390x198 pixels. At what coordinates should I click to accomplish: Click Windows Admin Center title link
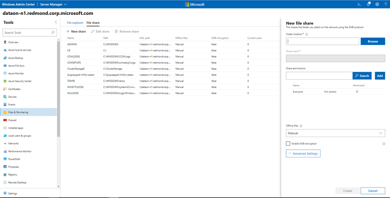pyautogui.click(x=18, y=4)
